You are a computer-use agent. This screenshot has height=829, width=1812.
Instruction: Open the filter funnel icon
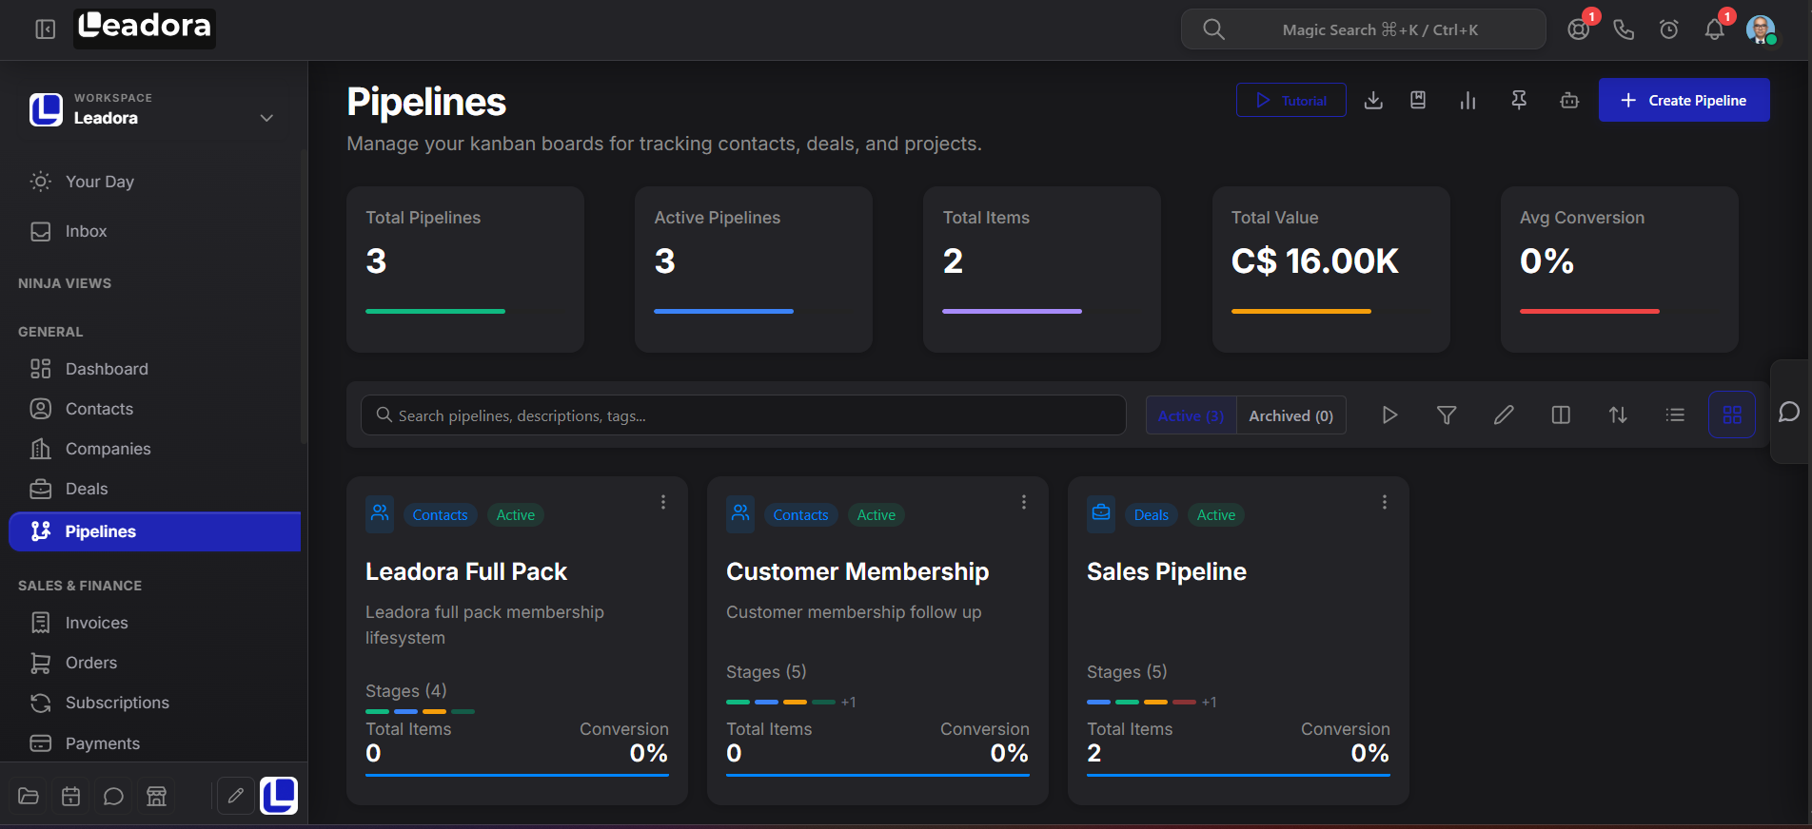pyautogui.click(x=1447, y=414)
